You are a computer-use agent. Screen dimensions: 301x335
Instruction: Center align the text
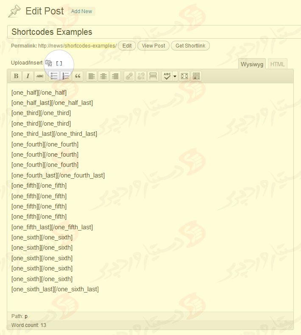pyautogui.click(x=103, y=76)
